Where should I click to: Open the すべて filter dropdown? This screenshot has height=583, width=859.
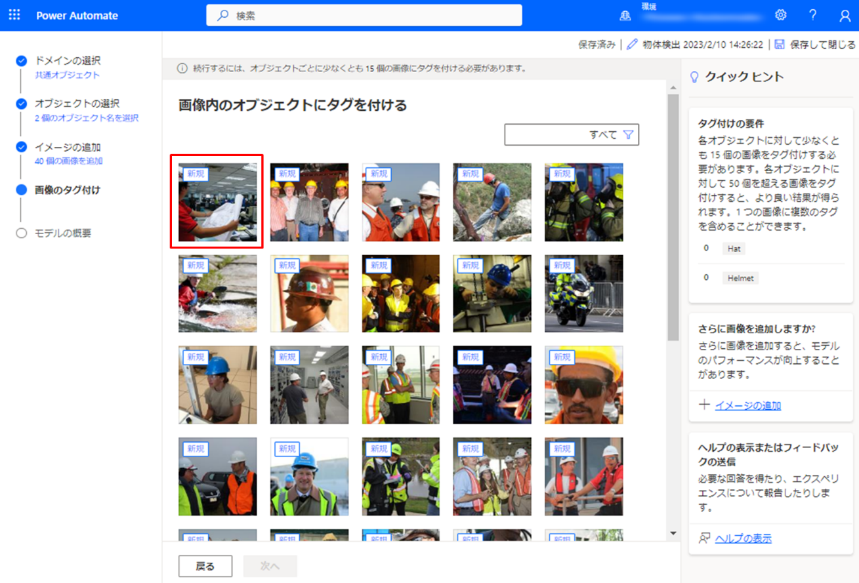pos(571,134)
